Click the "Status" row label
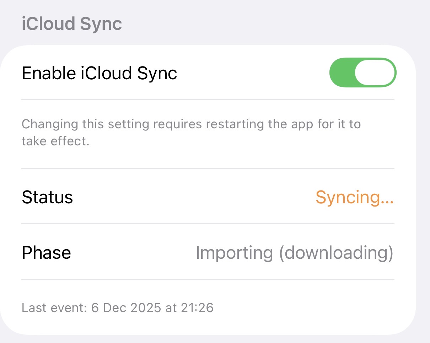The image size is (430, 343). pos(47,197)
